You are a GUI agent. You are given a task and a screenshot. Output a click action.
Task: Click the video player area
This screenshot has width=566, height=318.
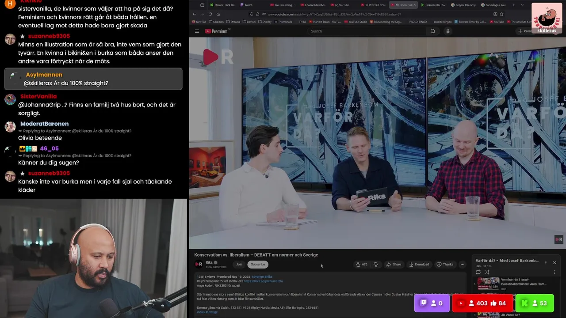377,143
